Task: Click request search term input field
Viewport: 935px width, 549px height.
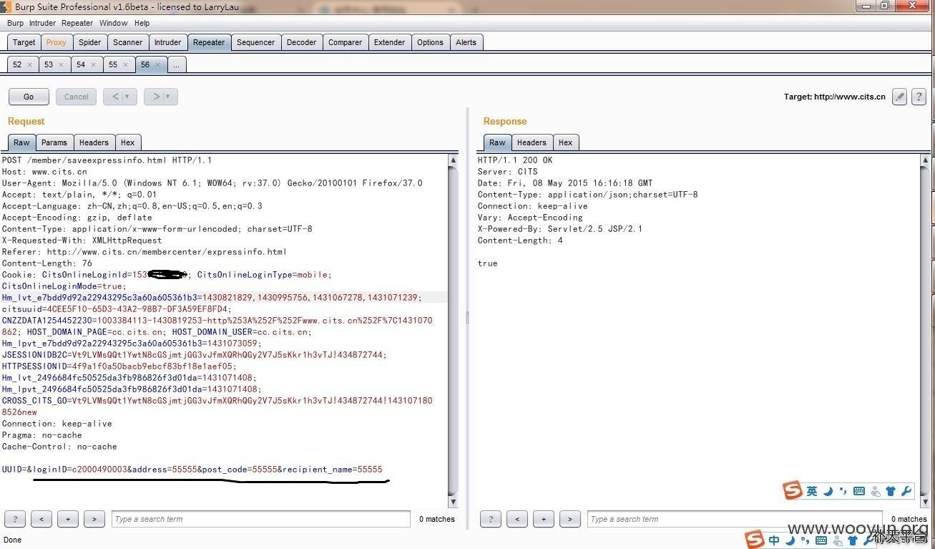Action: pyautogui.click(x=260, y=519)
